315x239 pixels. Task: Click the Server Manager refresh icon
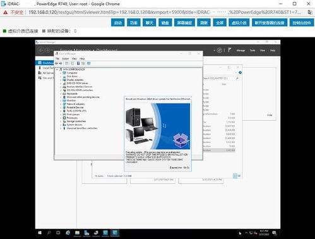click(220, 50)
